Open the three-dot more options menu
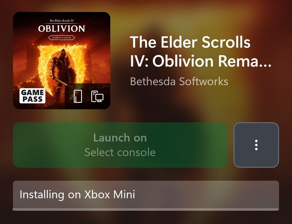The height and width of the screenshot is (224, 292). tap(256, 145)
